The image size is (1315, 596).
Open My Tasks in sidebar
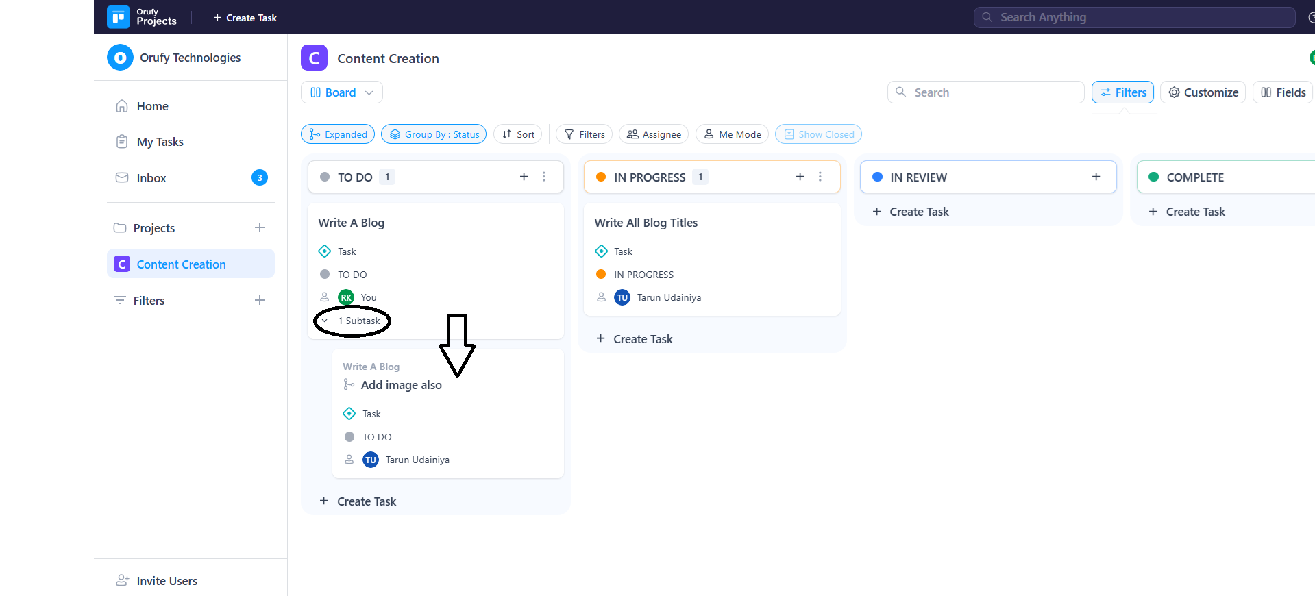160,142
